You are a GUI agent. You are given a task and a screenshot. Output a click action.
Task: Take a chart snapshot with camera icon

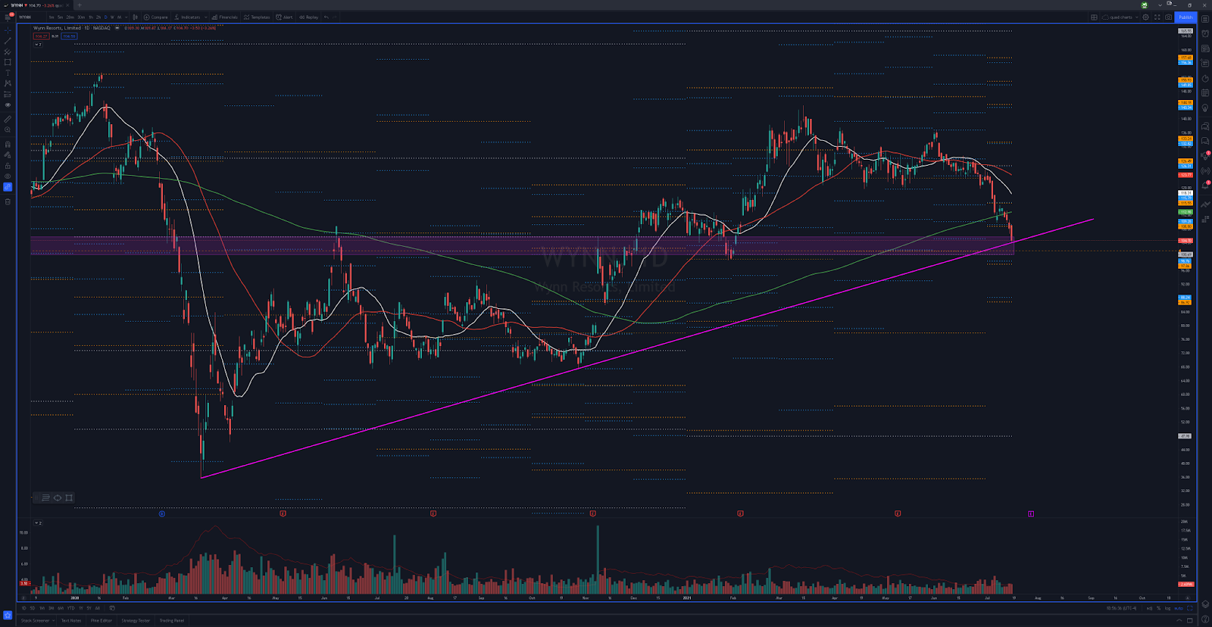1168,17
